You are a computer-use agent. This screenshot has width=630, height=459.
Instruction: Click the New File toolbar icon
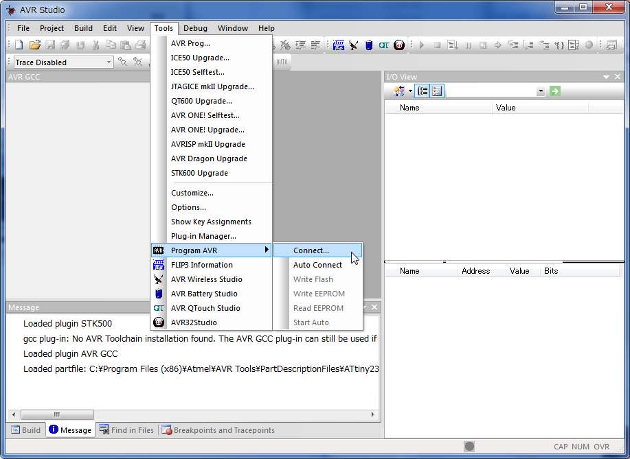coord(19,45)
